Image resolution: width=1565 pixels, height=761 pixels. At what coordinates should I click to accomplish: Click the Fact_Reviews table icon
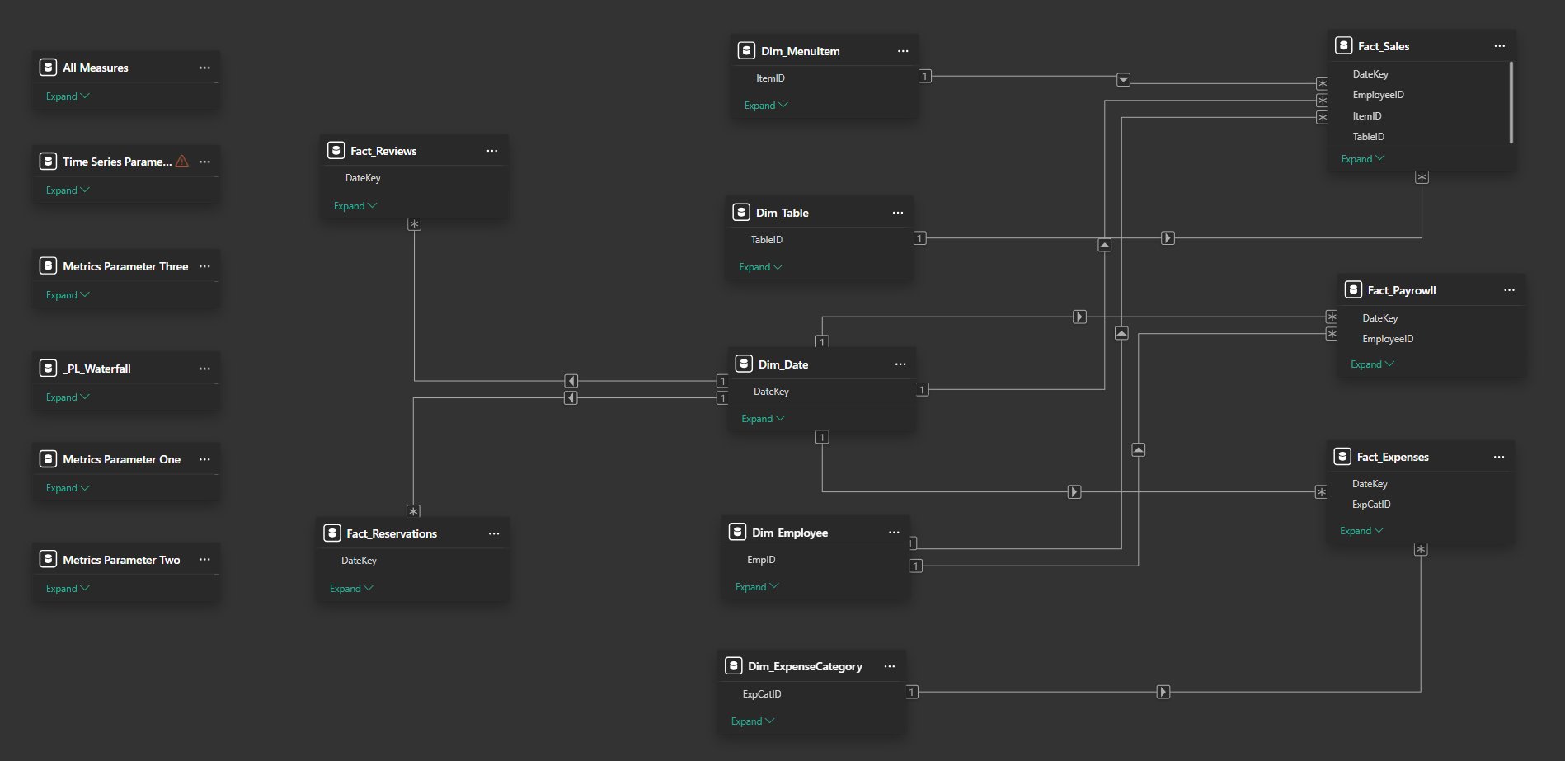(x=336, y=150)
